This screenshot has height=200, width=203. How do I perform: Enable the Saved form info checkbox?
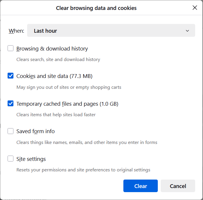pos(10,131)
